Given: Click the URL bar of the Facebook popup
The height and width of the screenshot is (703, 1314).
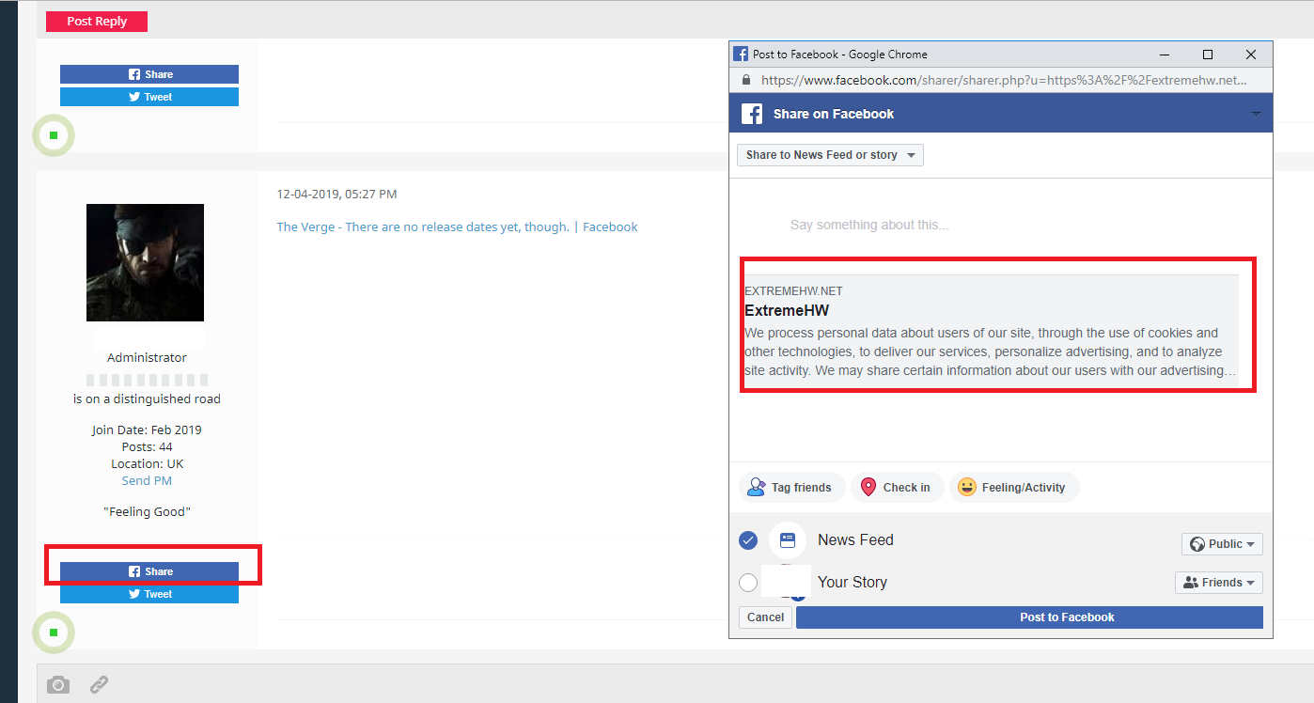Looking at the screenshot, I should point(1004,80).
